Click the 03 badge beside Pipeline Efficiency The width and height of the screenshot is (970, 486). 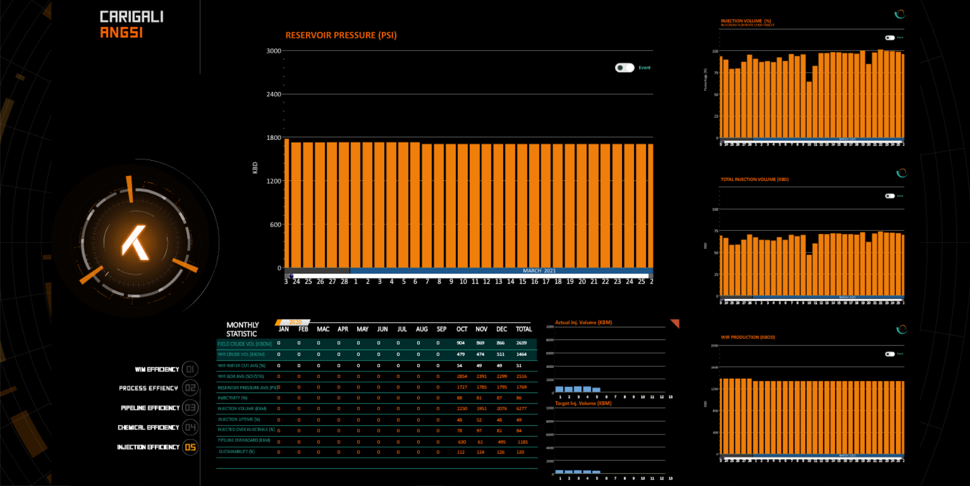[190, 408]
